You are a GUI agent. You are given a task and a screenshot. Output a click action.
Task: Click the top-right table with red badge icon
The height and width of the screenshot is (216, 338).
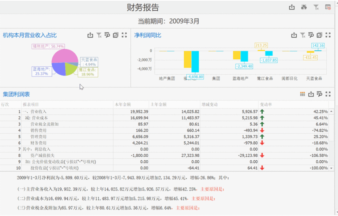point(328,7)
